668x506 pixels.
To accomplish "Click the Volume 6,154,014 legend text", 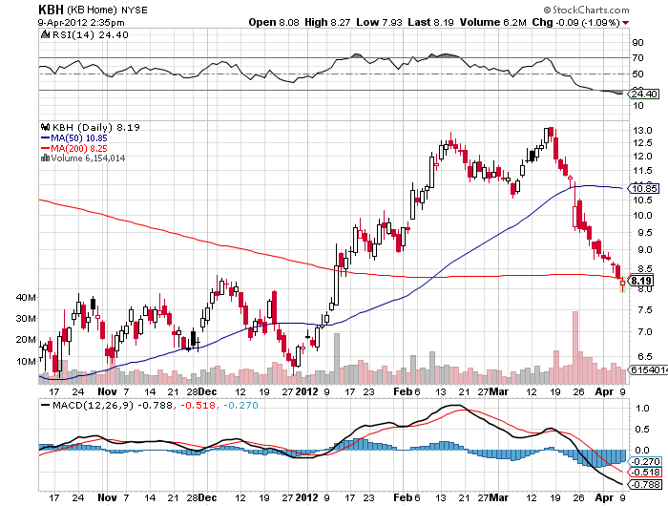I will click(88, 158).
